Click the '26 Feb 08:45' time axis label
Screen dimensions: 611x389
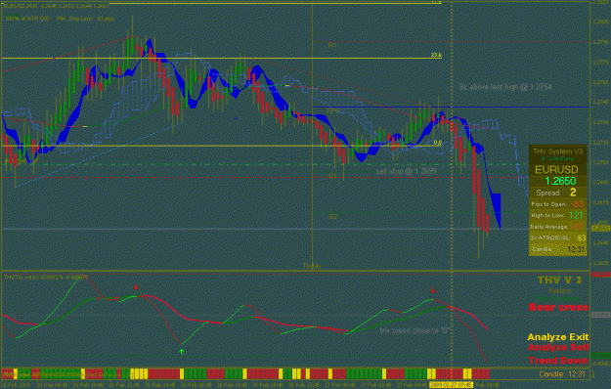click(53, 385)
